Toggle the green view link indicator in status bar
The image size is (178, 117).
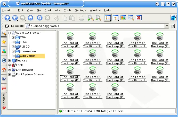pos(61,111)
